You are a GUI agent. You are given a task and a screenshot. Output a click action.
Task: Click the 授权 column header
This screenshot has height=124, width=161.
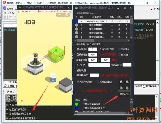(x=112, y=17)
